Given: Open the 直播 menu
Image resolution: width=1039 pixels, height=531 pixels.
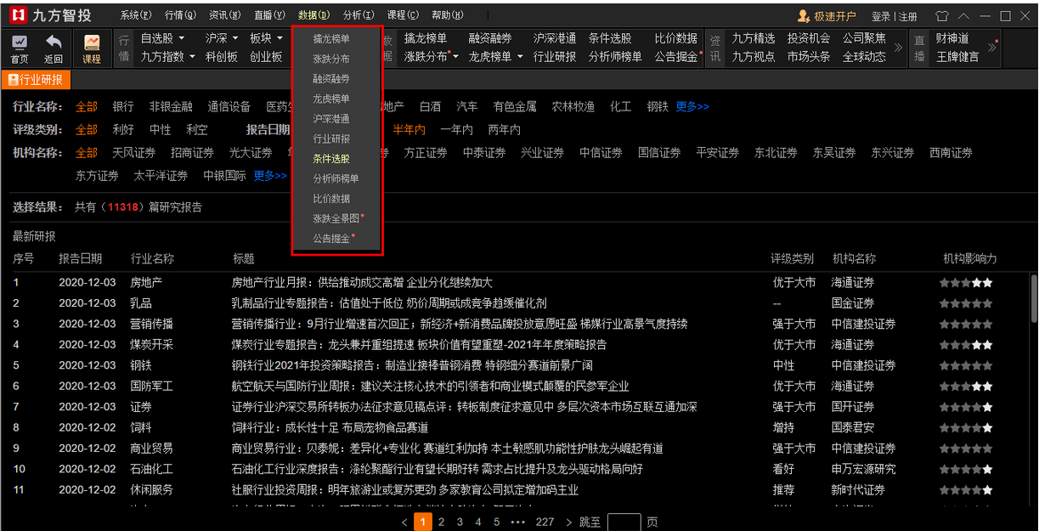Looking at the screenshot, I should (269, 15).
